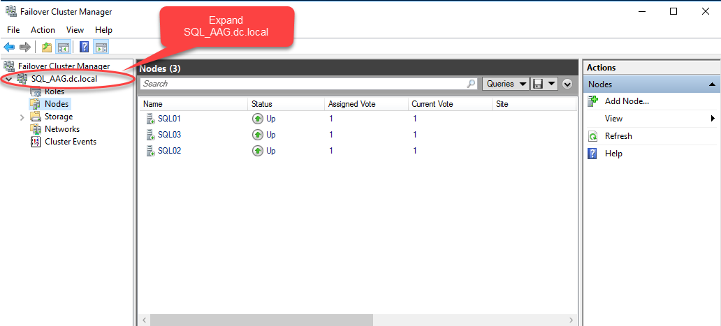Click the Networks icon in tree

pyautogui.click(x=36, y=129)
